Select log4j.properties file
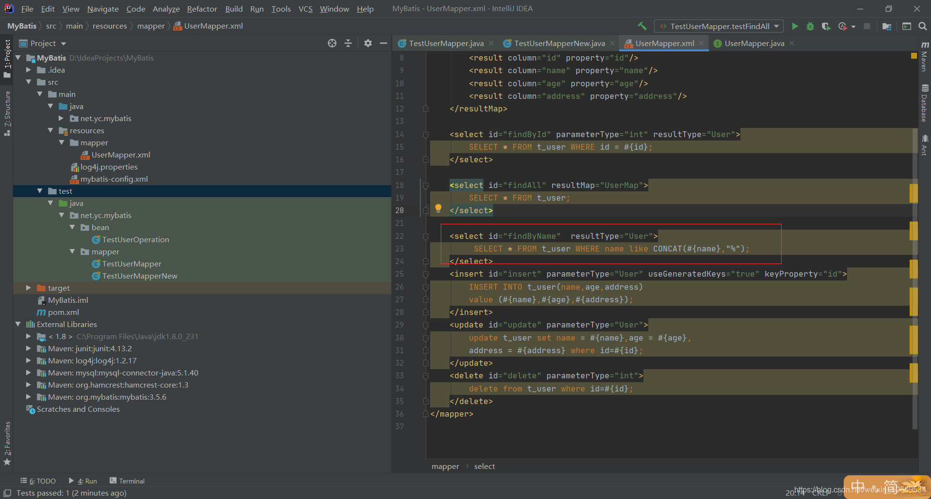The image size is (931, 499). click(x=109, y=167)
